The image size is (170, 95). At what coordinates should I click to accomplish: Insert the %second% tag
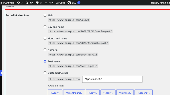(144, 93)
